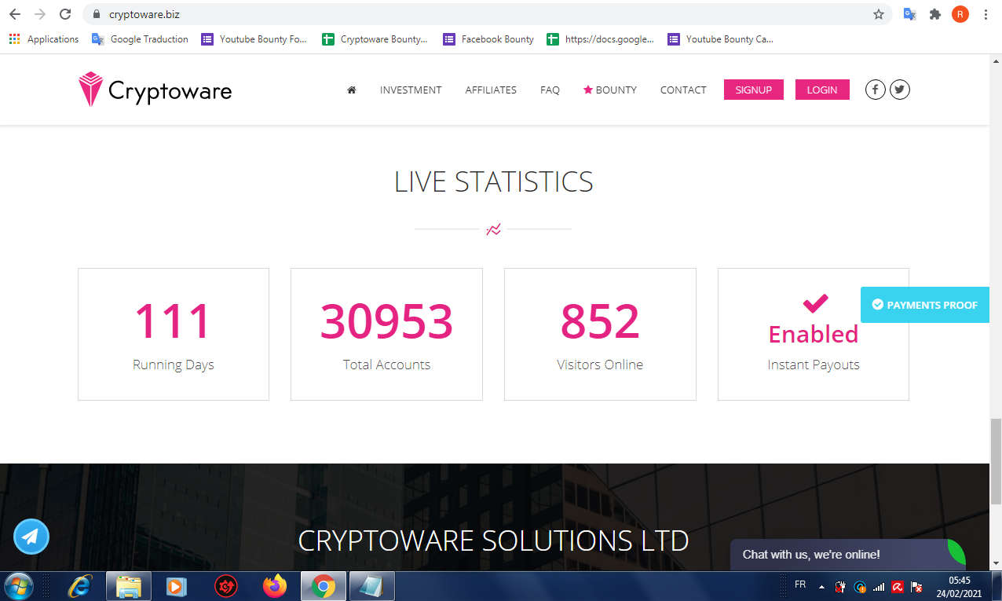Launch Firefox from the taskbar
The image size is (1002, 601).
[x=275, y=586]
